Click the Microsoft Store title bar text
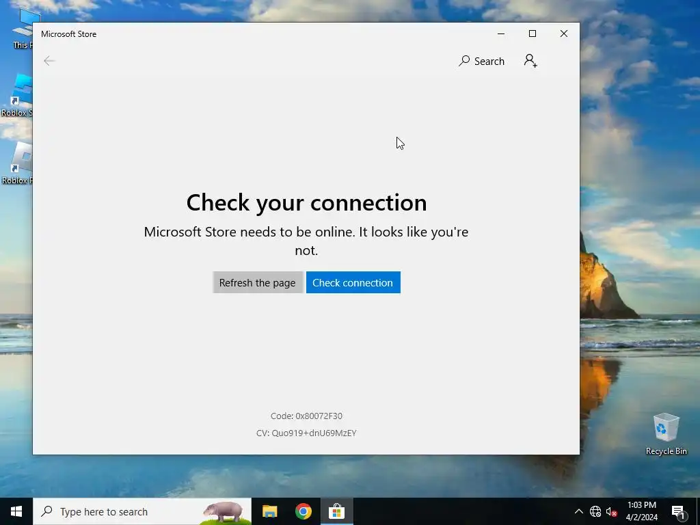 coord(69,34)
